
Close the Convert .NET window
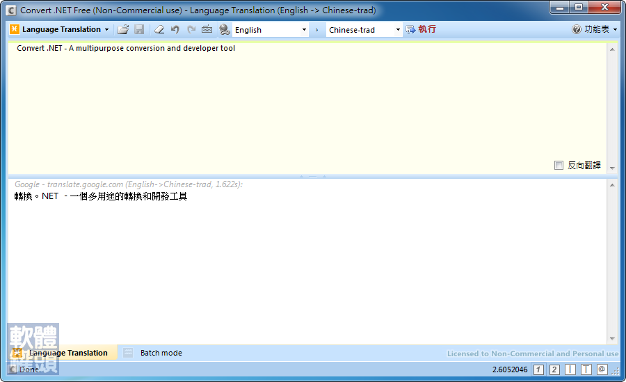604,7
